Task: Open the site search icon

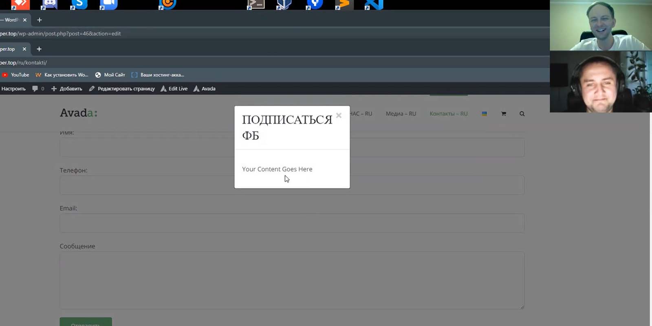Action: (x=522, y=114)
